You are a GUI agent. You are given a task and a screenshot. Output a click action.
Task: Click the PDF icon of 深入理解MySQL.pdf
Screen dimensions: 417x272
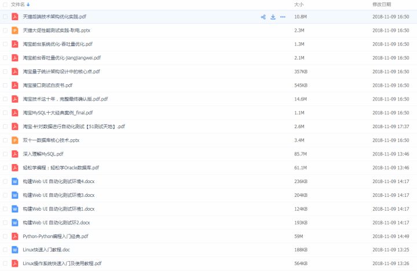[15, 154]
